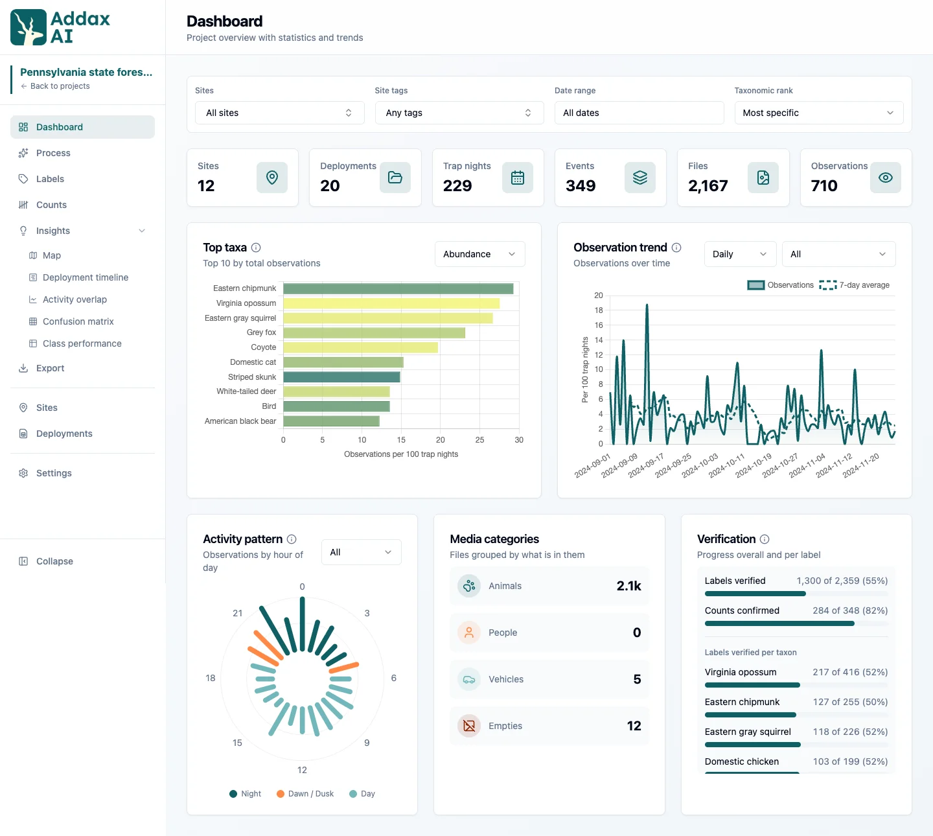933x836 pixels.
Task: Open the Dashboard menu item
Action: (82, 127)
